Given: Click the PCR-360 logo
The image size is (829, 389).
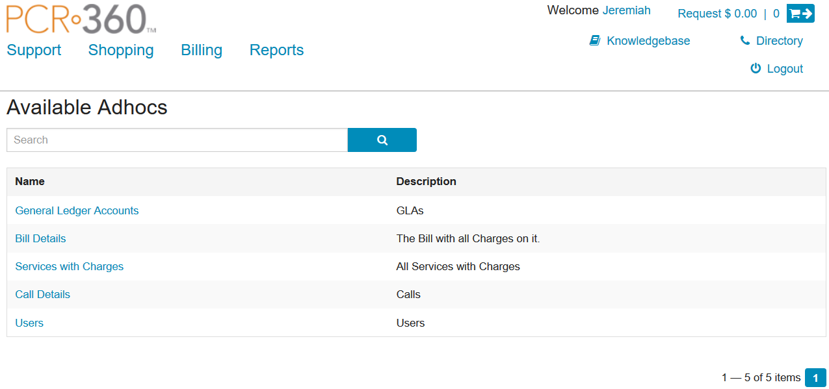Looking at the screenshot, I should click(81, 19).
